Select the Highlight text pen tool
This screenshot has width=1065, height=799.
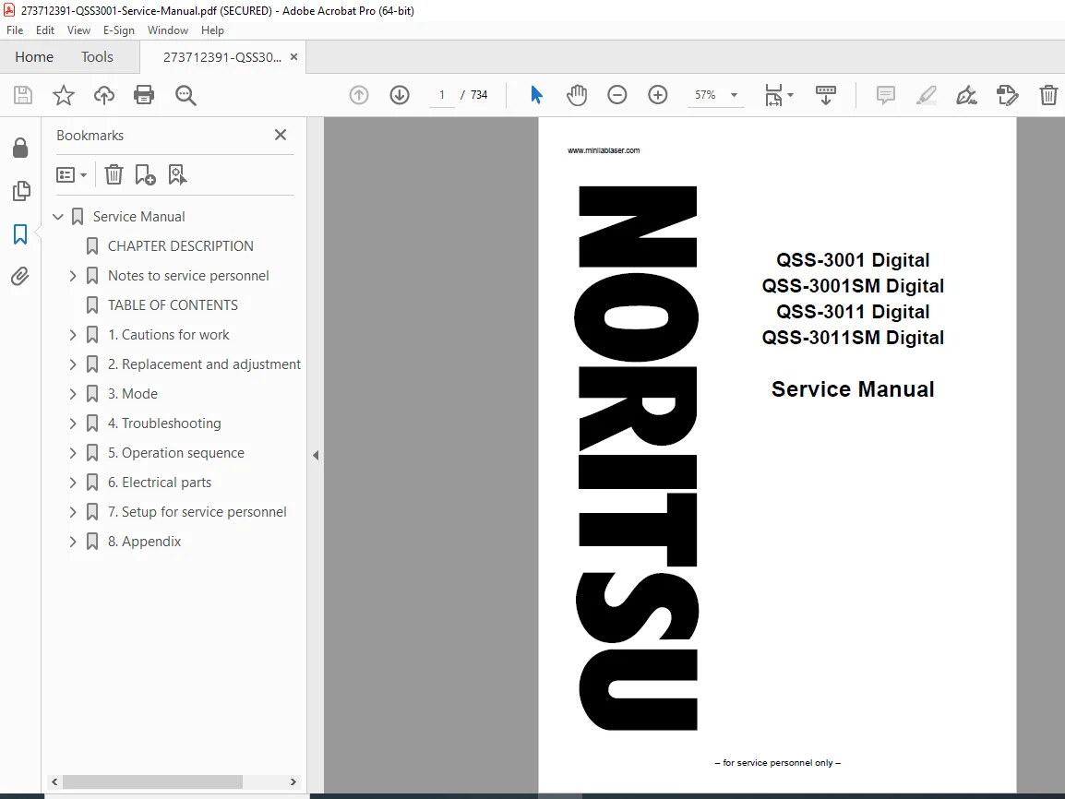pos(927,95)
